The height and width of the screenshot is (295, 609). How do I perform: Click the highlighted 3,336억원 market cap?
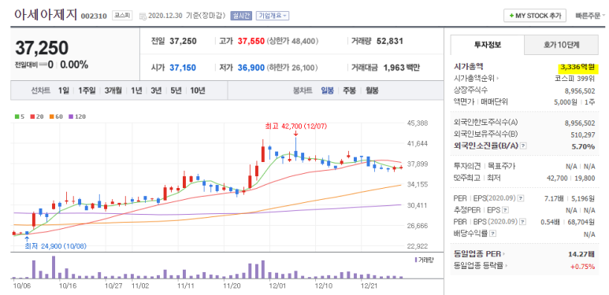point(577,68)
